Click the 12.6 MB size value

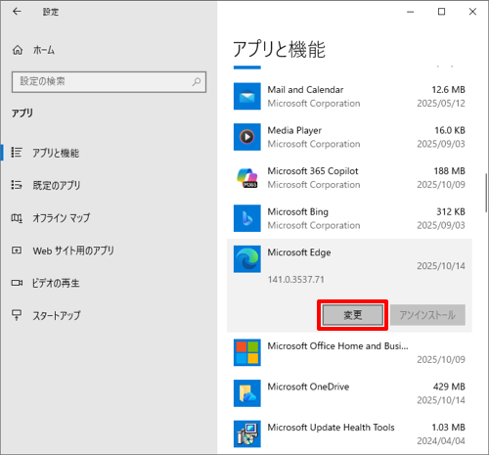449,90
